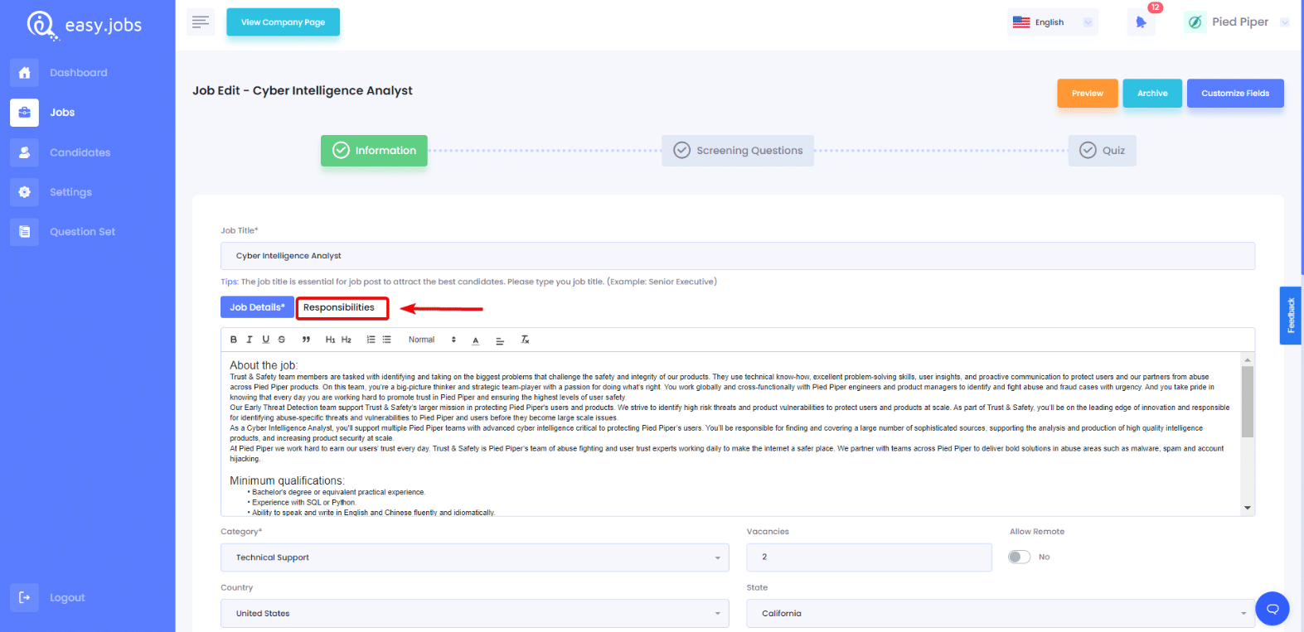Image resolution: width=1304 pixels, height=632 pixels.
Task: Open Question Set in sidebar
Action: click(x=82, y=232)
